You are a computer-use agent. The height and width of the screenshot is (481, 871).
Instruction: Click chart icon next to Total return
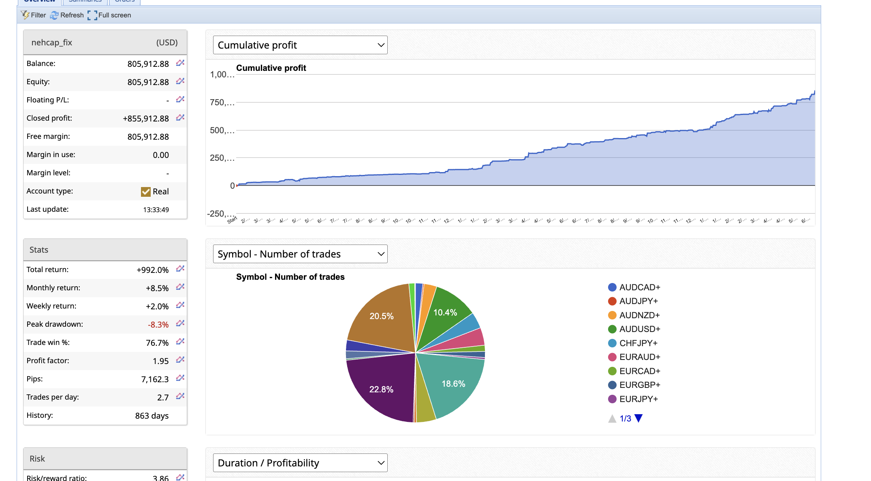(x=180, y=269)
